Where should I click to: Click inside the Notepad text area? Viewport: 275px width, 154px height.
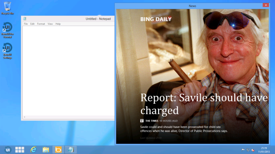68,71
